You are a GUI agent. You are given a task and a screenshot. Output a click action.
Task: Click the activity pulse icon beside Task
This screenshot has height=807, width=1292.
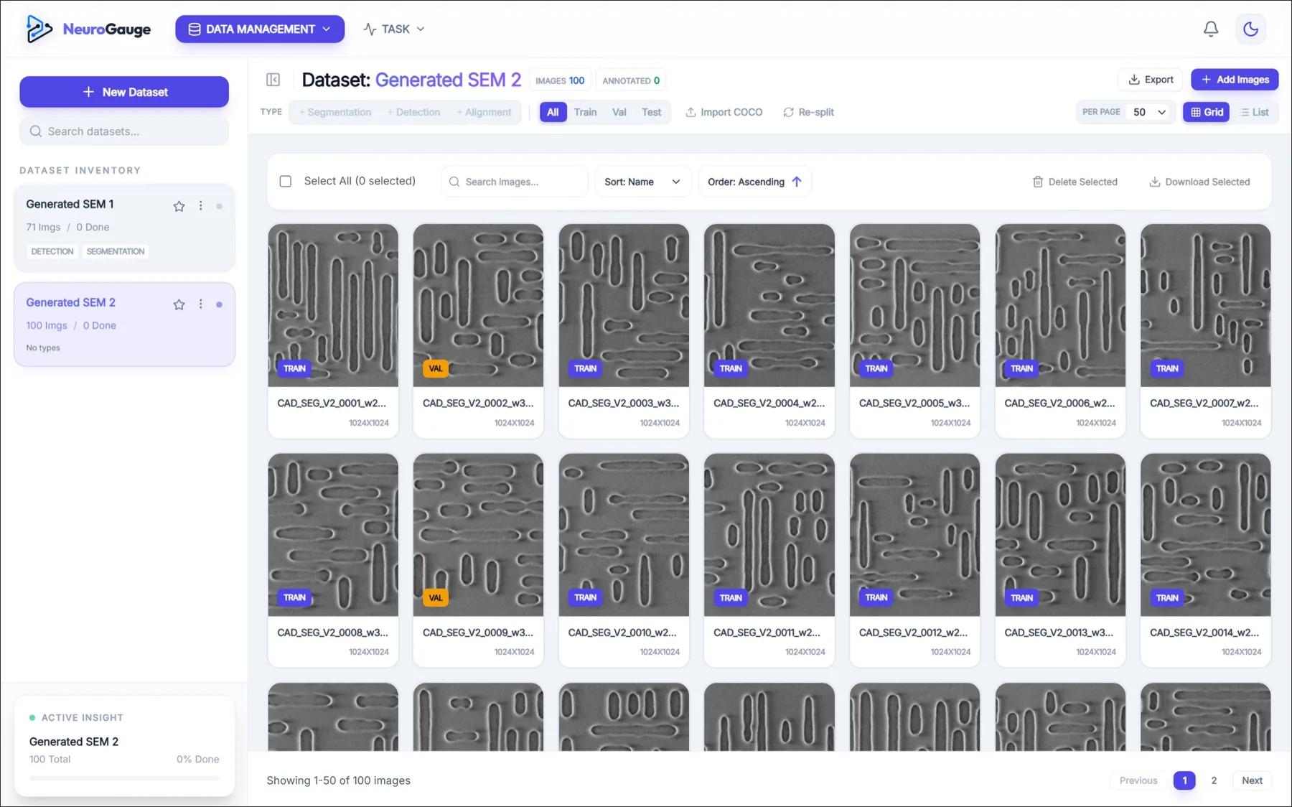[x=370, y=29]
